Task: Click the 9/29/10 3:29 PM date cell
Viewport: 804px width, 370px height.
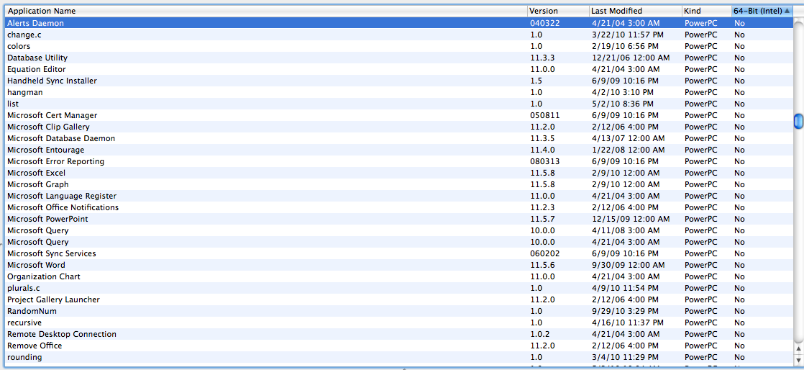Action: click(x=625, y=311)
